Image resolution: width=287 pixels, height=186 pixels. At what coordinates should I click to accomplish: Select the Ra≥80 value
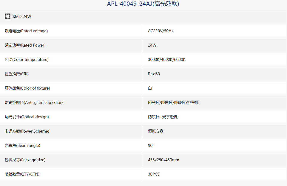tap(154, 74)
